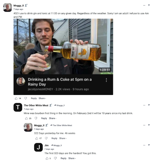
Task: Like Jim's comment about 323 days
Action: (x=47, y=158)
